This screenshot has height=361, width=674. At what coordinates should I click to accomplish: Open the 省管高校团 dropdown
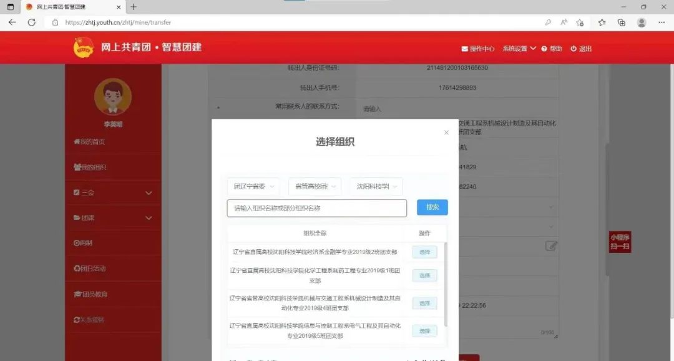315,186
